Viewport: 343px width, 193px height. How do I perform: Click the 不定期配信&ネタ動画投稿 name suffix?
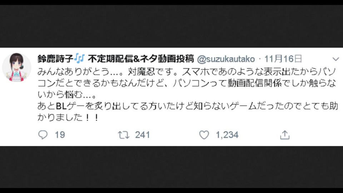pyautogui.click(x=141, y=59)
